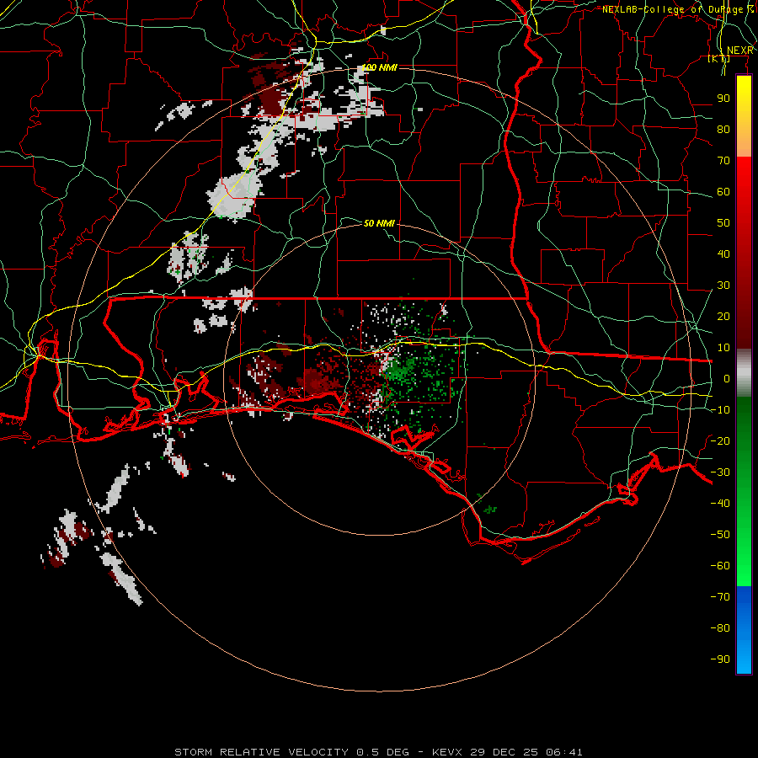The height and width of the screenshot is (758, 758).
Task: Click the "100 NMI" range ring label
Action: pos(380,67)
